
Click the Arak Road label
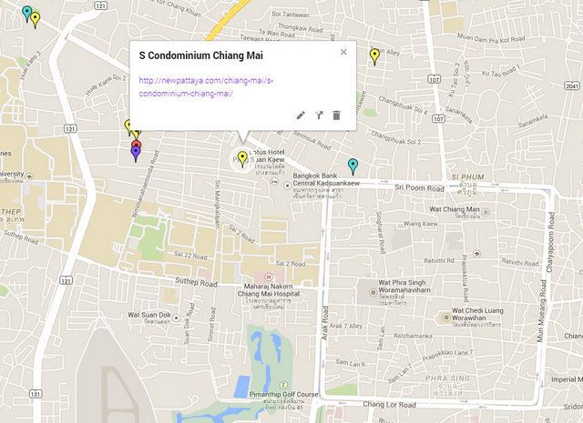click(x=324, y=323)
